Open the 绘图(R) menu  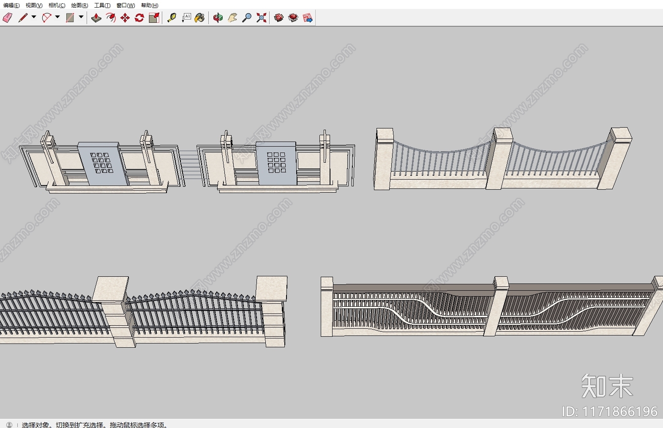pos(79,5)
